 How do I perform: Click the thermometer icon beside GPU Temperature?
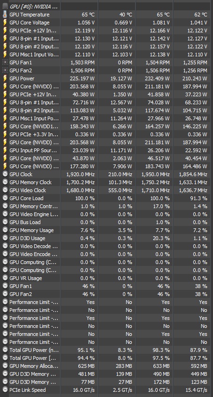pos(5,15)
